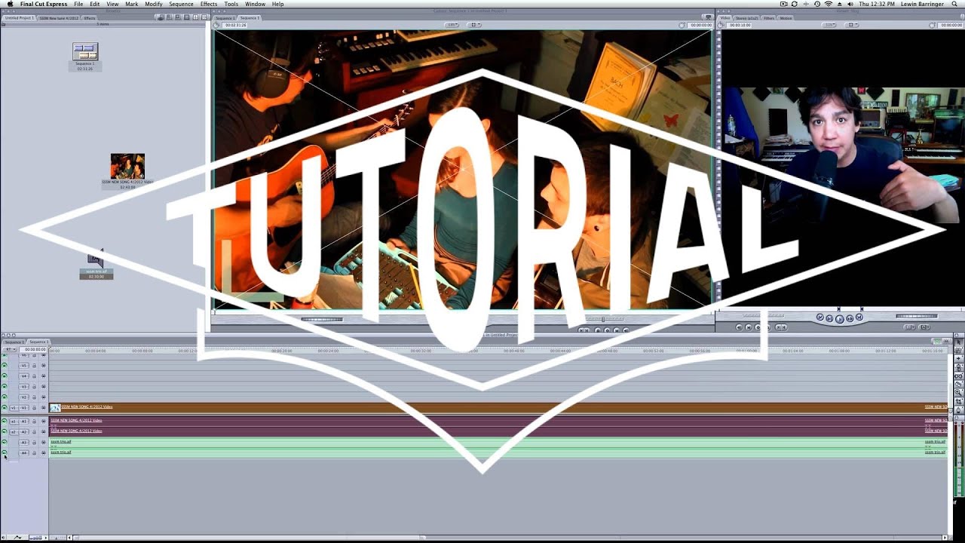Click the Auto Select icon on track V1
Viewport: 965px width, 543px height.
pyautogui.click(x=43, y=408)
